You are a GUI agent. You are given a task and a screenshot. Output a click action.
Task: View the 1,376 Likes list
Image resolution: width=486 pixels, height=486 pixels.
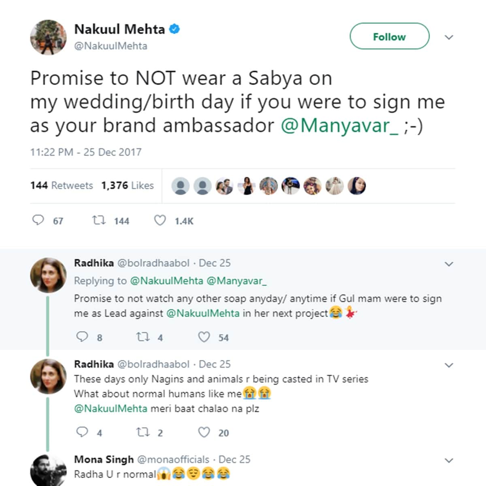coord(128,185)
